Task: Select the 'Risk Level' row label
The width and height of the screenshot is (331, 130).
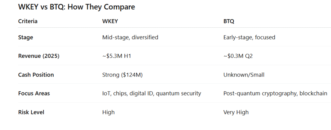Action: click(31, 112)
